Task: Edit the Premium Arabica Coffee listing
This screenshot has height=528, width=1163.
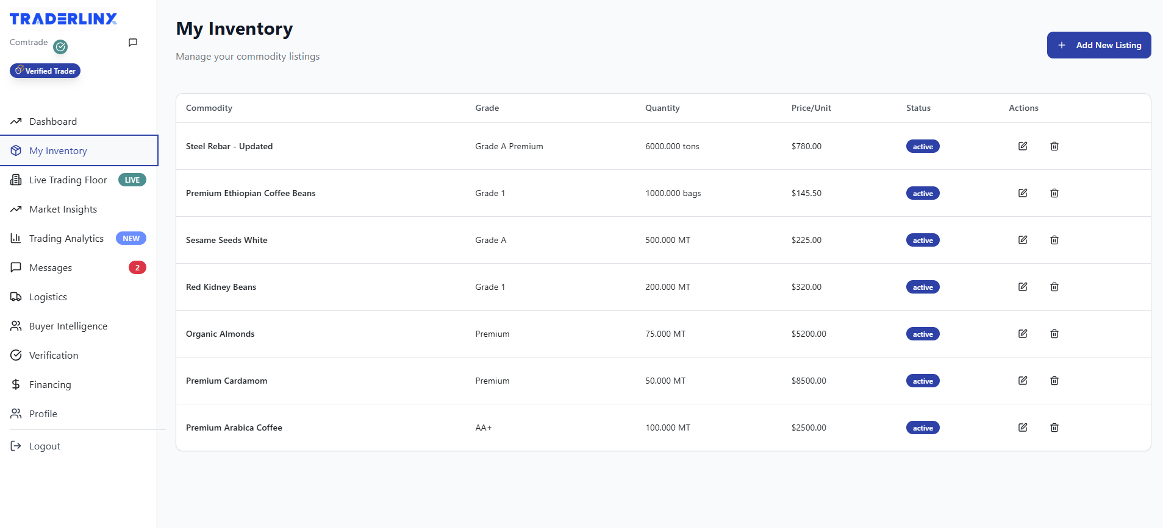Action: click(x=1023, y=428)
